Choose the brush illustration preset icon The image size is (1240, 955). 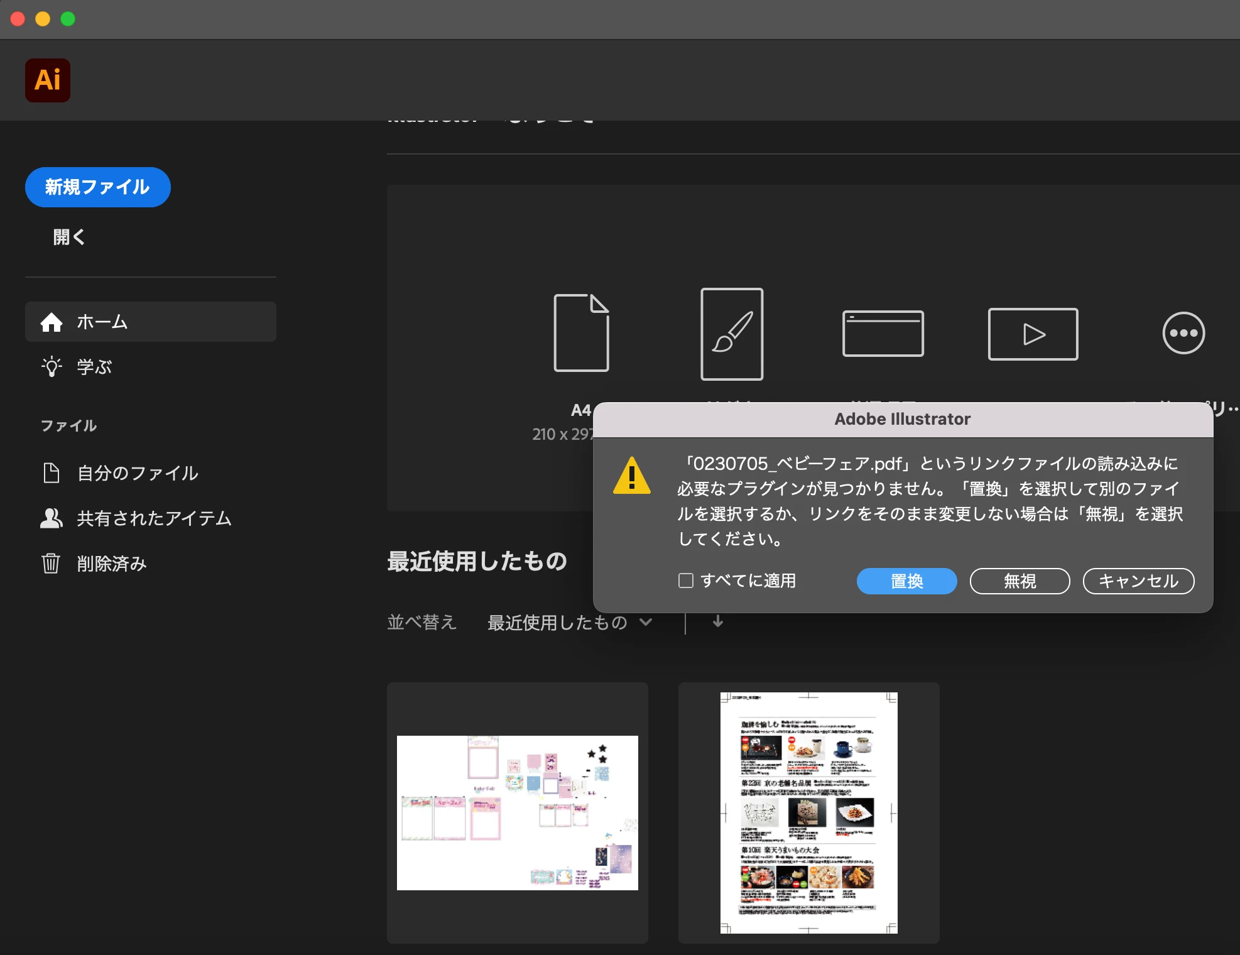point(732,334)
